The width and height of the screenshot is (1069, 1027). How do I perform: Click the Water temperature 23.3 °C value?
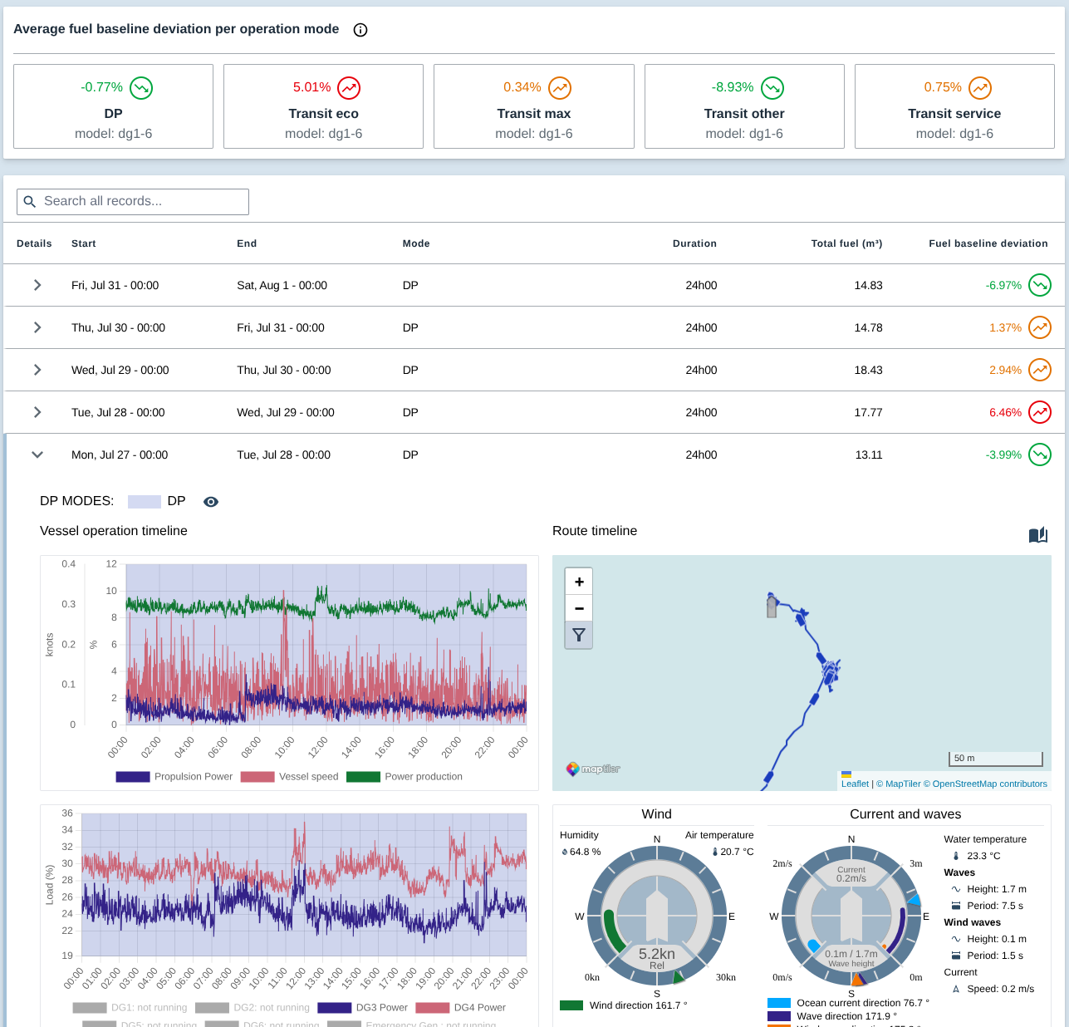(983, 856)
